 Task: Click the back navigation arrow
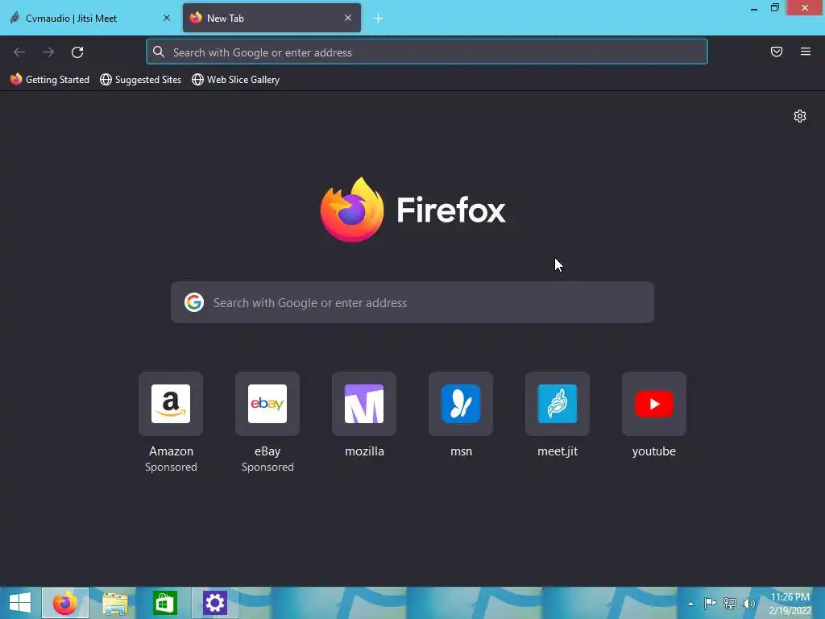(x=19, y=52)
